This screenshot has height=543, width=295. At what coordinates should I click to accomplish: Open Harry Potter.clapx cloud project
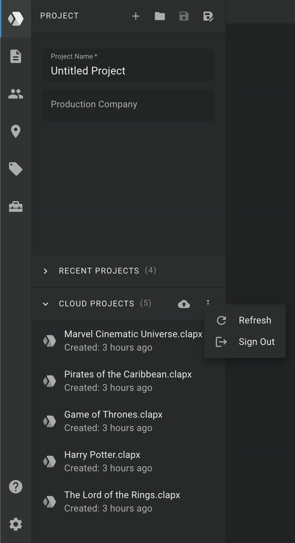[x=129, y=461]
